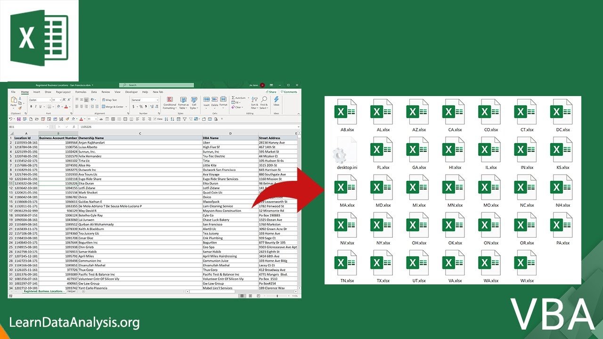Adjust the zoom slider in status bar

coord(278,296)
